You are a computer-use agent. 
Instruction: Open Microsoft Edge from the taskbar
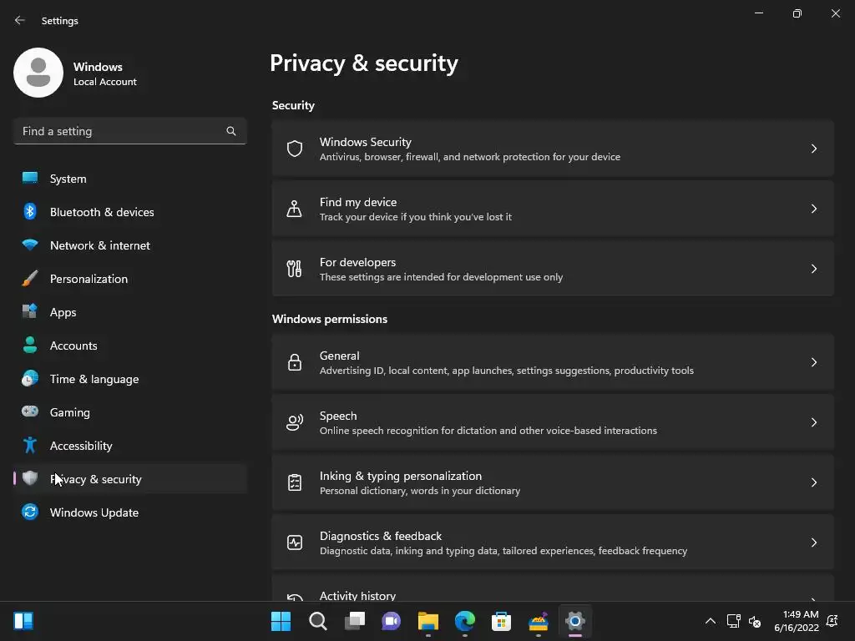coord(465,621)
